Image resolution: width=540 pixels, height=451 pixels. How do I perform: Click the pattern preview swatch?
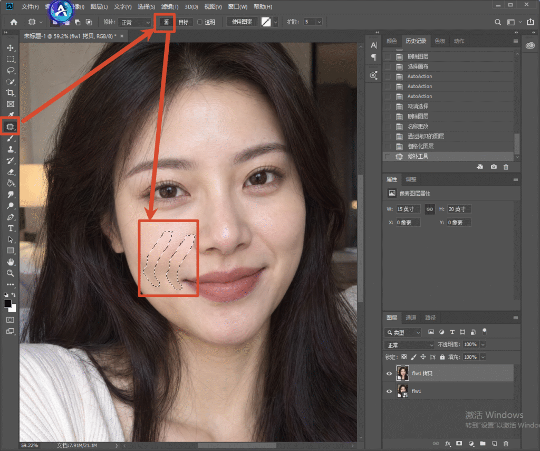click(266, 22)
